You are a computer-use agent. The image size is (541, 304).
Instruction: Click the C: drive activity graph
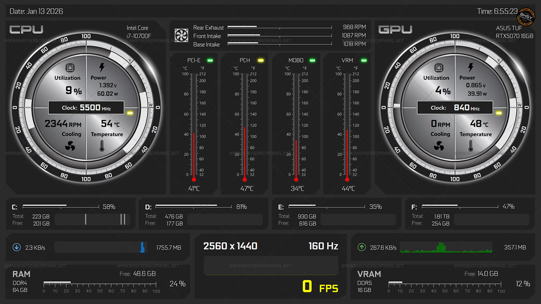[x=92, y=220]
